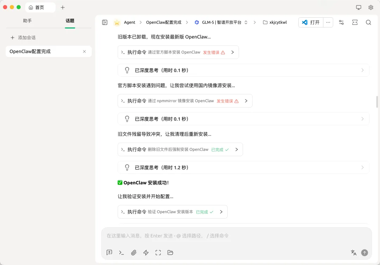Click 已完成 status on 删除旧文件 command
The image size is (380, 265).
click(220, 150)
